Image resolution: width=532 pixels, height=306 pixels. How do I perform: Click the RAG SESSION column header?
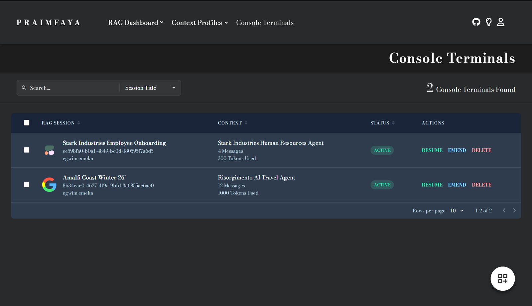[58, 123]
